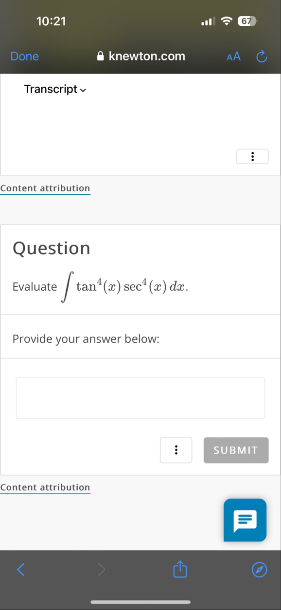The height and width of the screenshot is (610, 281).
Task: Open the three-dot options next to SUBMIT
Action: point(176,450)
